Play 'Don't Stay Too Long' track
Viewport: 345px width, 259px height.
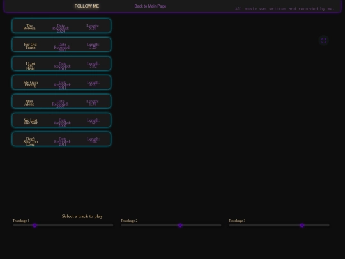(x=61, y=139)
